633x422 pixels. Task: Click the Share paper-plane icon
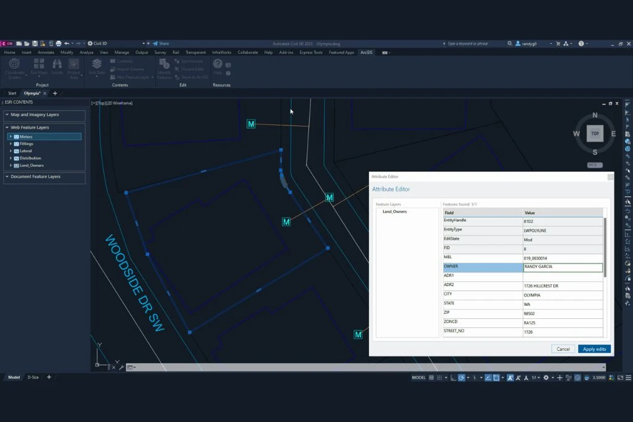point(155,44)
